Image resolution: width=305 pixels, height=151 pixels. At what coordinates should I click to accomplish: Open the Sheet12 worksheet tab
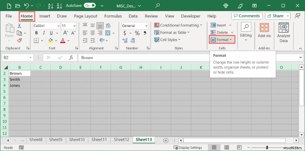(x=122, y=140)
